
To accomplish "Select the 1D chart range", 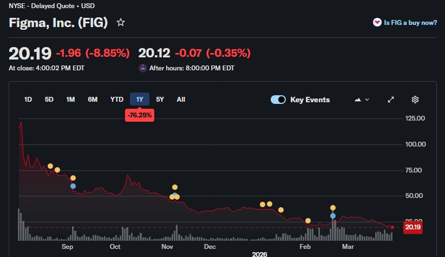I will click(28, 99).
